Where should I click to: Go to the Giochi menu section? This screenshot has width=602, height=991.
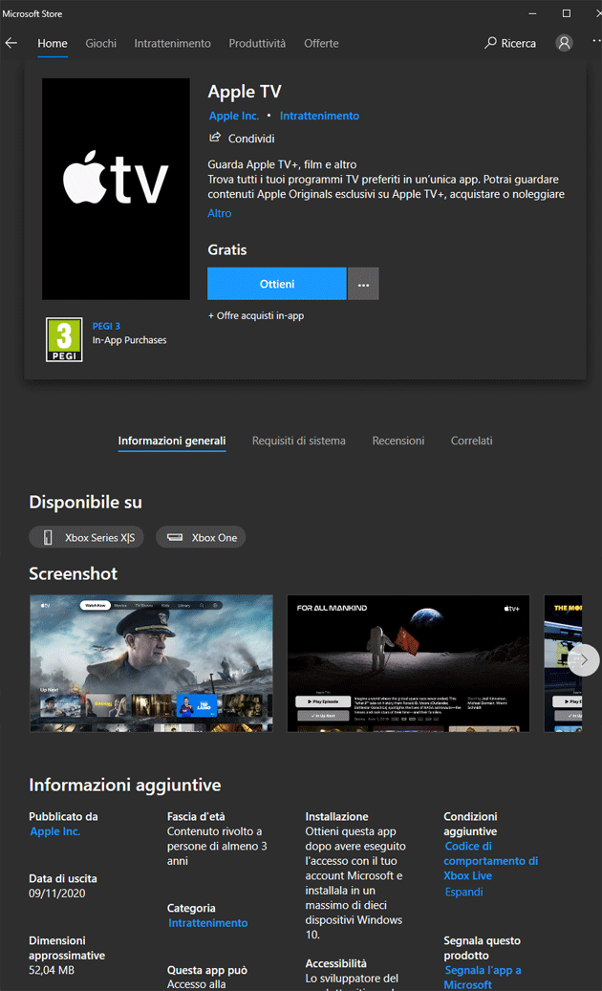coord(100,43)
